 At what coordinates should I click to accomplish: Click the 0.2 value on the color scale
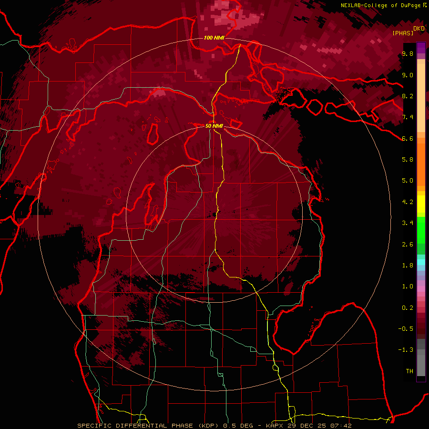408,308
